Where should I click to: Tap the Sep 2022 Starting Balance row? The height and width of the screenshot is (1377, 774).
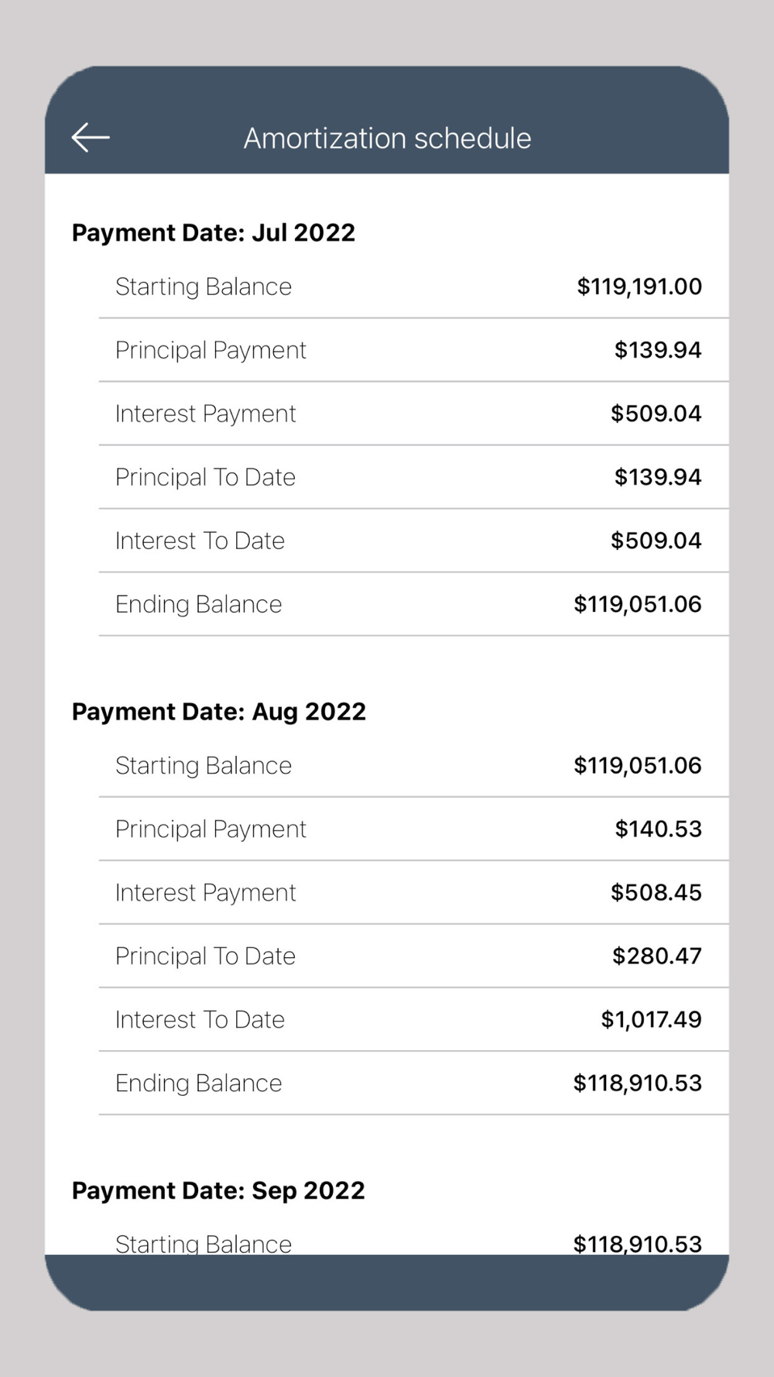pyautogui.click(x=413, y=1239)
